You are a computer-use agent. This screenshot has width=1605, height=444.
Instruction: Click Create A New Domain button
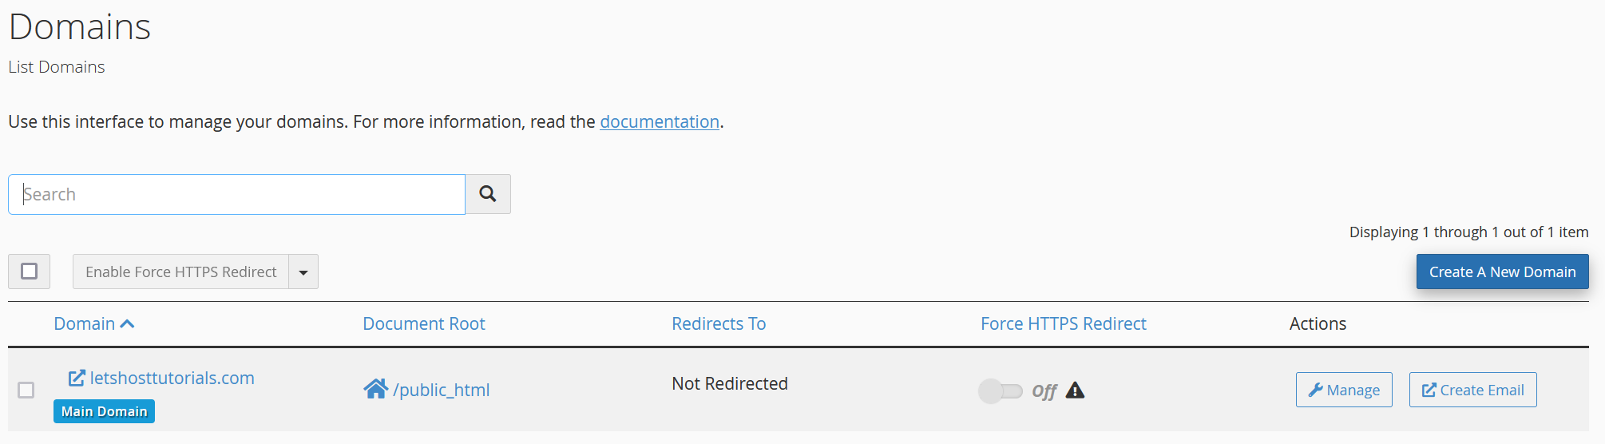pyautogui.click(x=1502, y=272)
